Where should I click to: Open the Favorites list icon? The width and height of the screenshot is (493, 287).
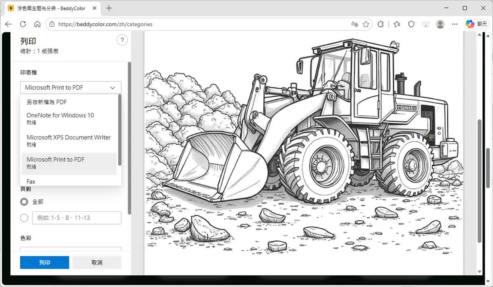coord(396,24)
